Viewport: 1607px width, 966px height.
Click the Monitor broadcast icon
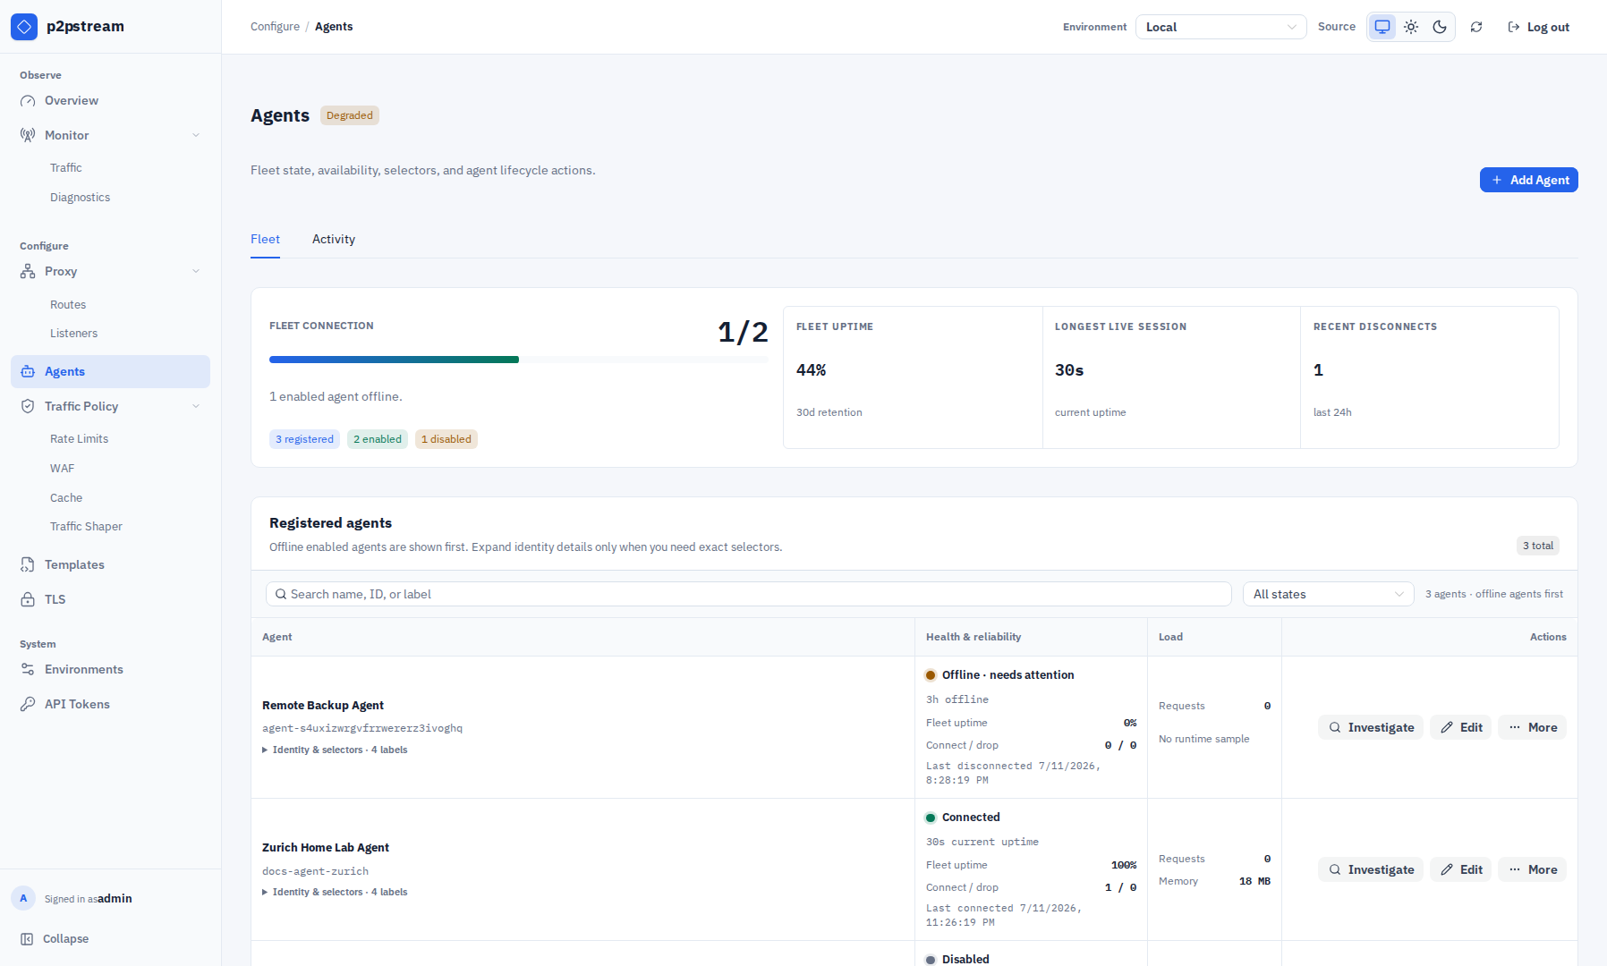tap(28, 135)
